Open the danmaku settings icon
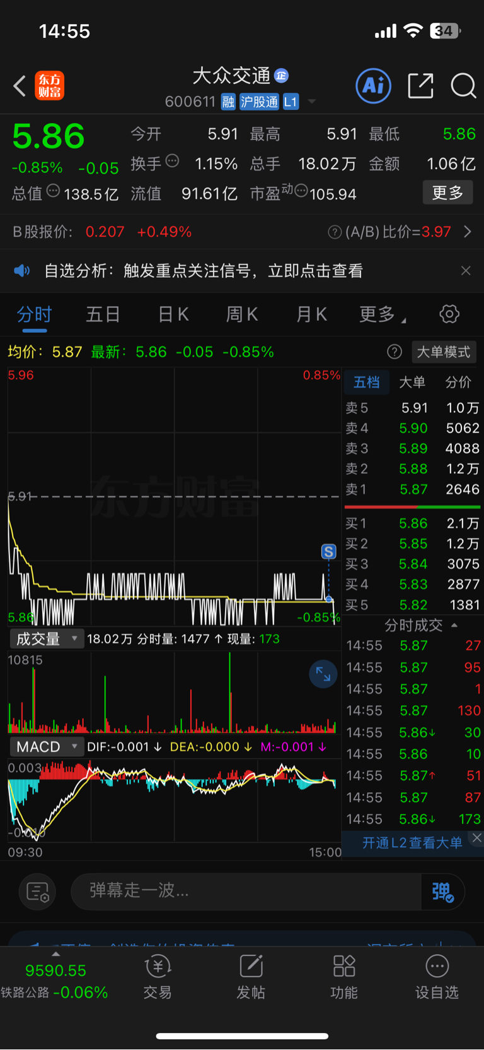This screenshot has width=484, height=1050. point(38,892)
